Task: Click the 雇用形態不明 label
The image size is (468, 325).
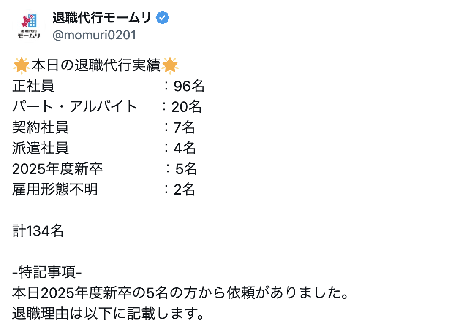Action: [55, 190]
